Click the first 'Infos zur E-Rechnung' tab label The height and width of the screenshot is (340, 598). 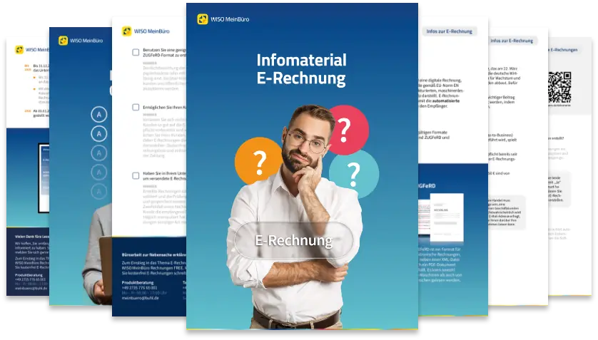[x=451, y=32]
